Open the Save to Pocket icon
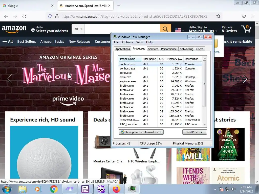This screenshot has width=259, height=194. [244, 16]
